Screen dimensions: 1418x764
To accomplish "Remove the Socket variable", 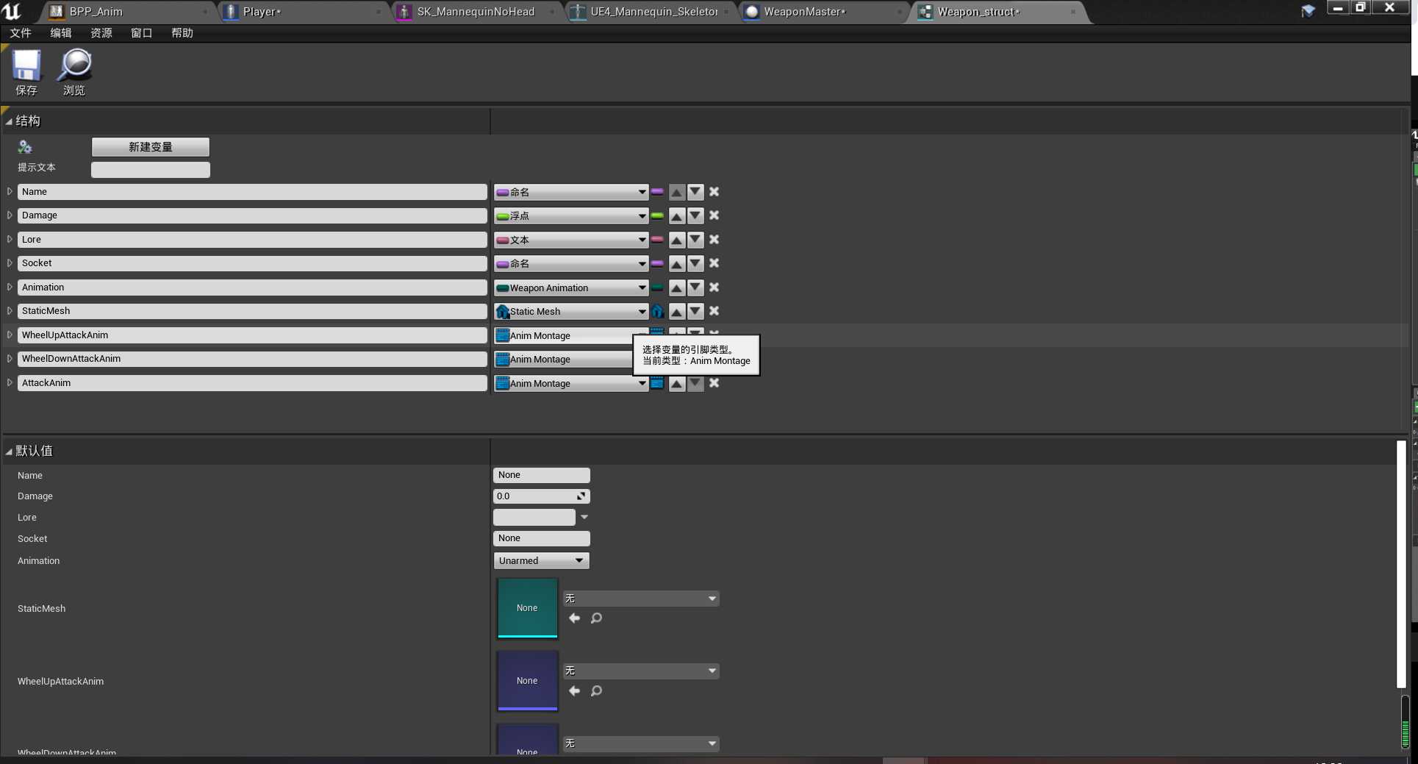I will (x=714, y=263).
